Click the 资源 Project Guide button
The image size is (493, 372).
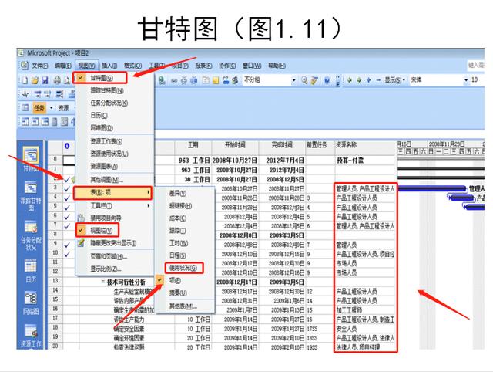(x=63, y=108)
